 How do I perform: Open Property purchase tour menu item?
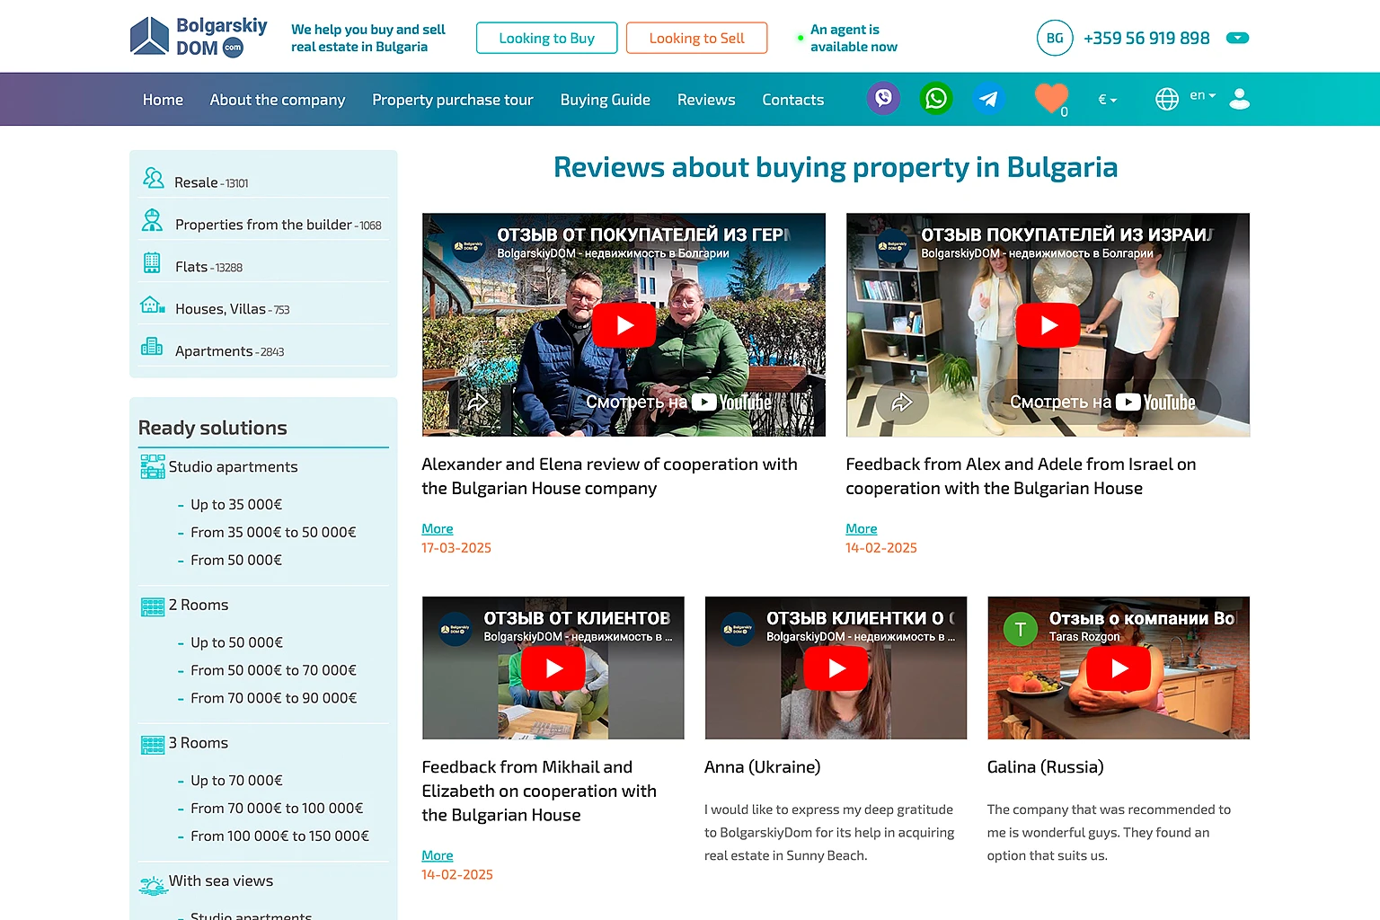[x=453, y=100]
